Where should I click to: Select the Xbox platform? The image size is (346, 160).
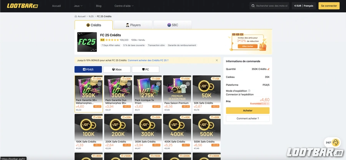tap(117, 69)
